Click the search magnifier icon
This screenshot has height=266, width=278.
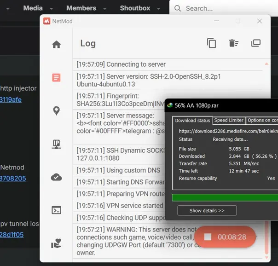[x=178, y=8]
